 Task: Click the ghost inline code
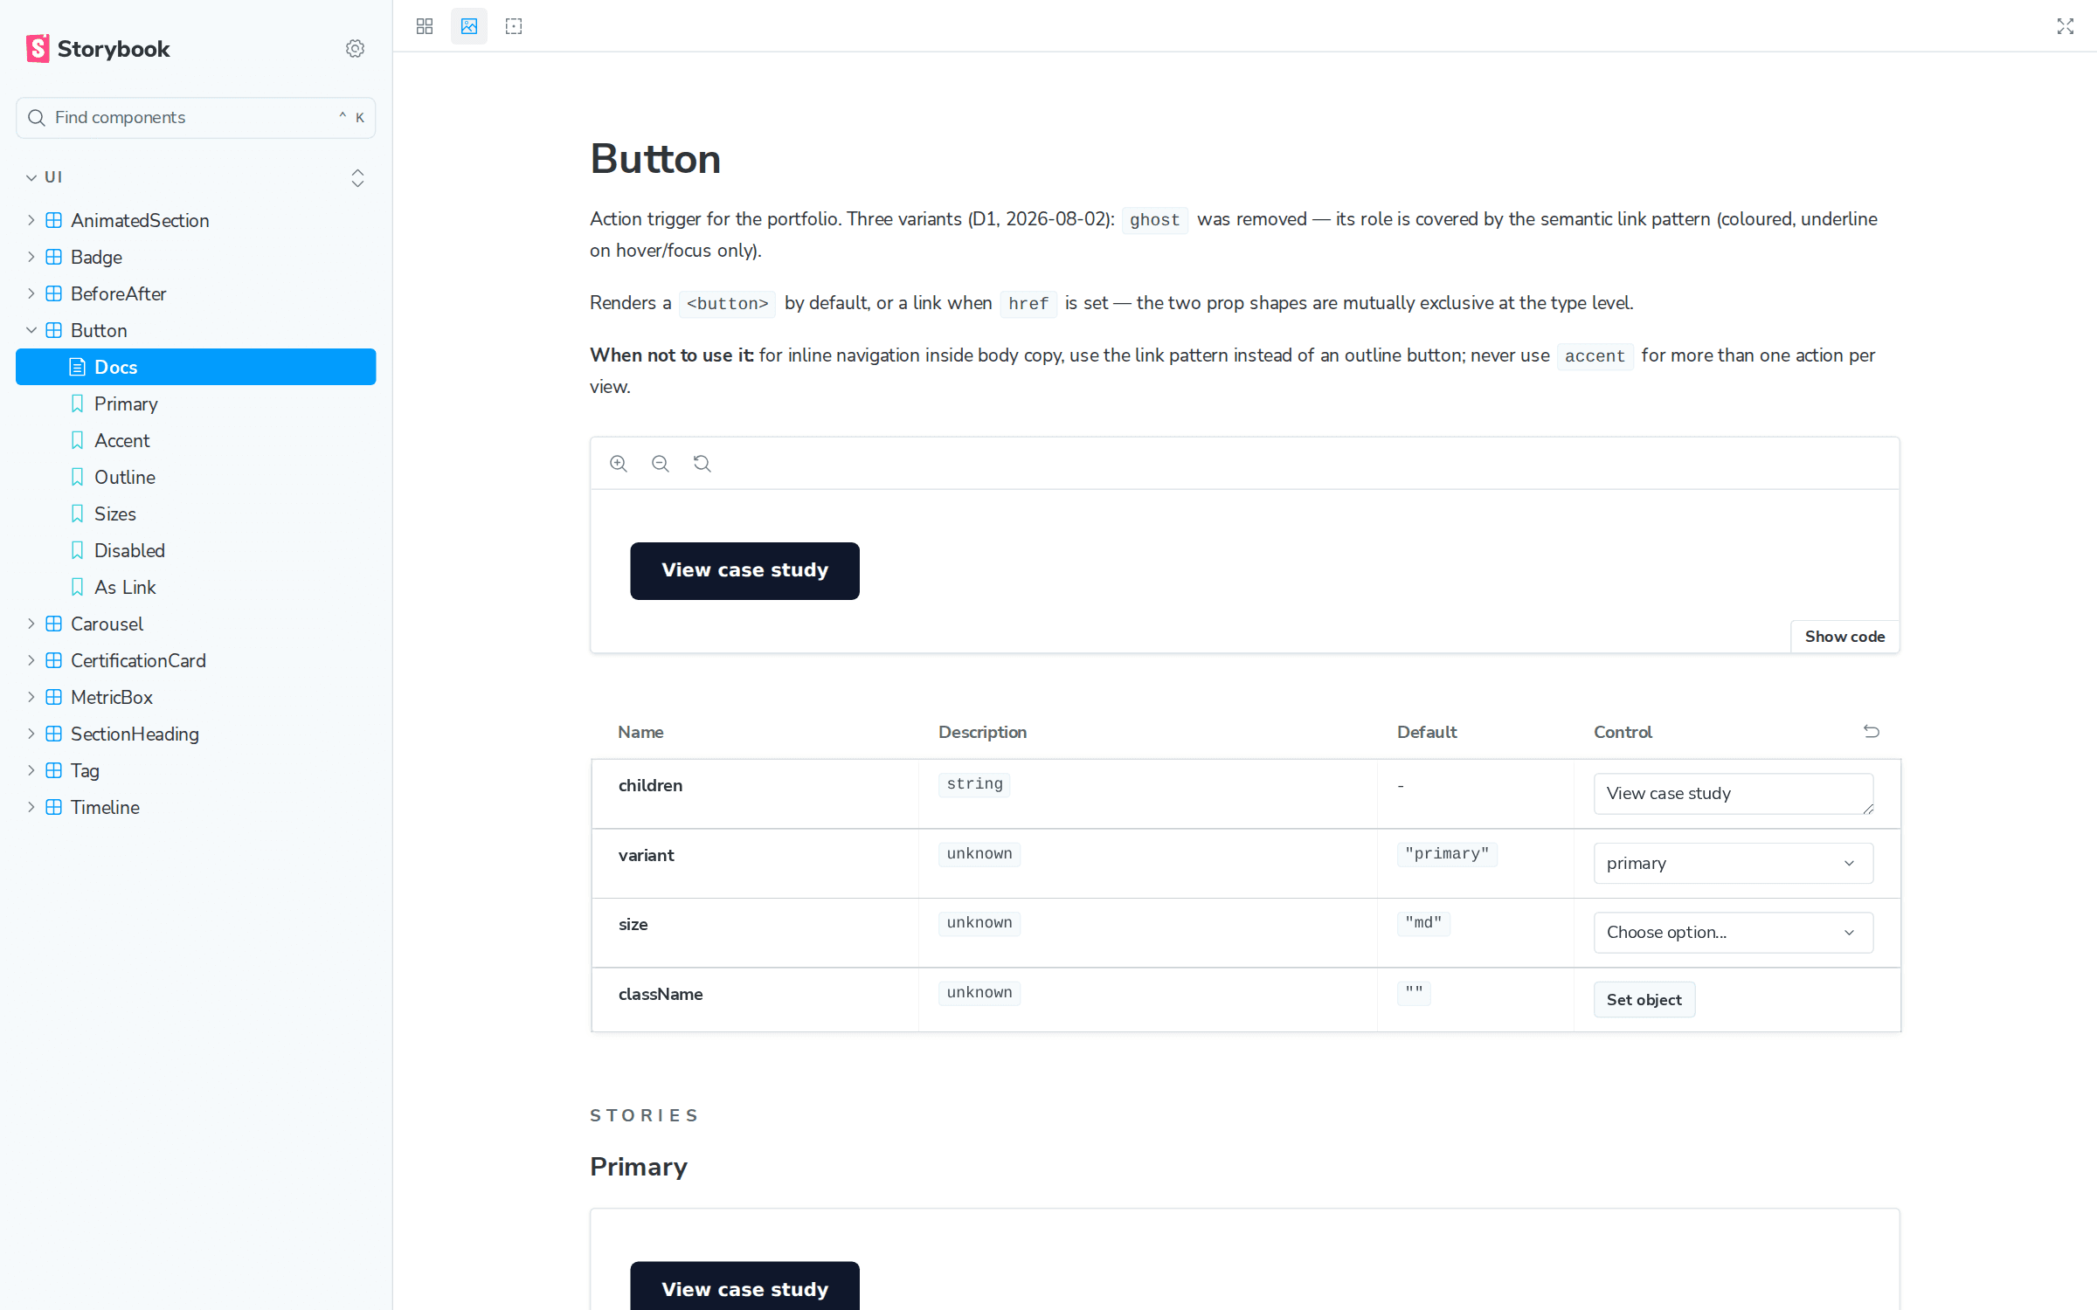(x=1154, y=220)
